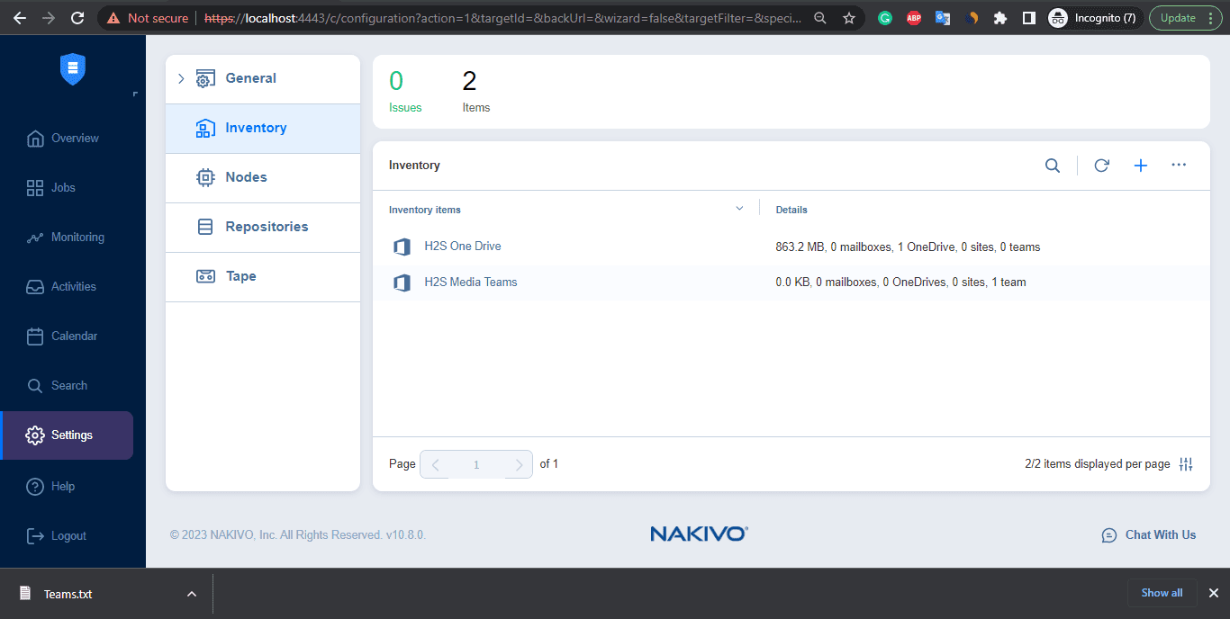
Task: Click the 2 Items counter
Action: pos(475,91)
